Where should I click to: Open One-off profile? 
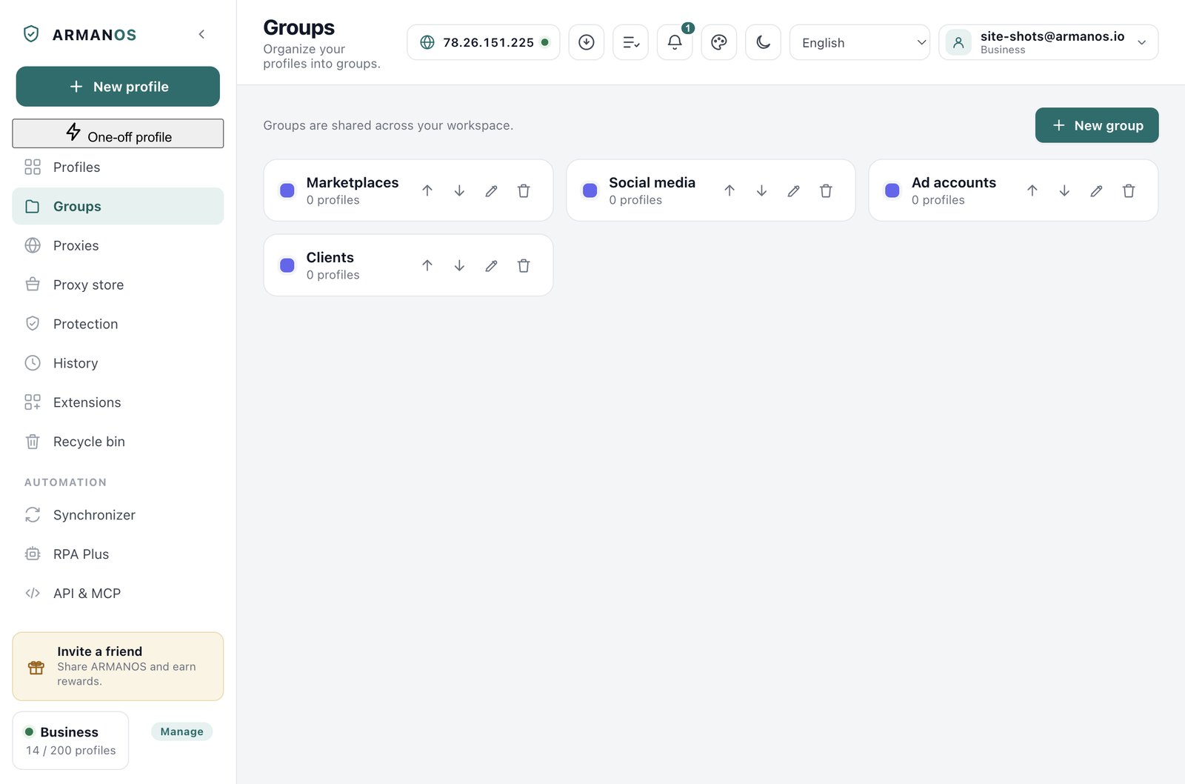click(x=118, y=133)
